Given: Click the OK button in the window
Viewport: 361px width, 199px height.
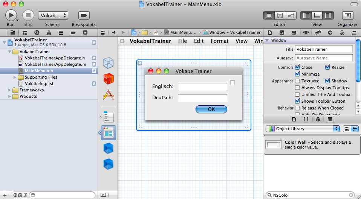Looking at the screenshot, I should coord(211,109).
